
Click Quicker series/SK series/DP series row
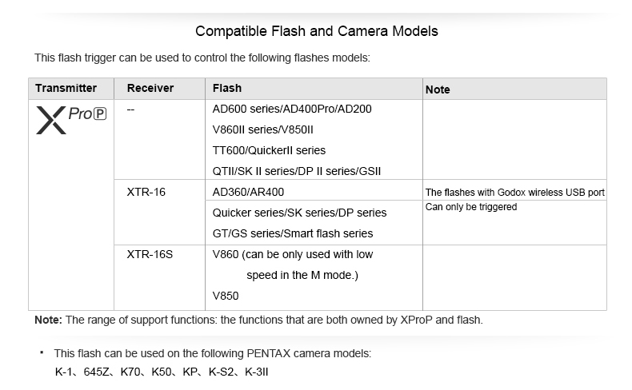pos(299,213)
